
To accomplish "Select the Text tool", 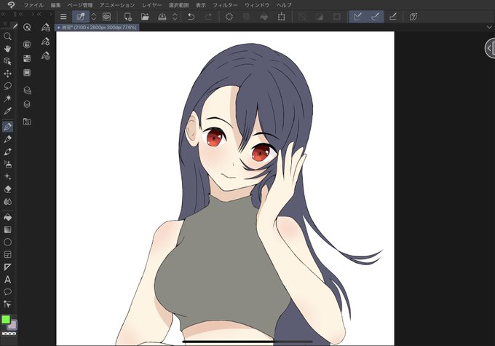I will (7, 280).
